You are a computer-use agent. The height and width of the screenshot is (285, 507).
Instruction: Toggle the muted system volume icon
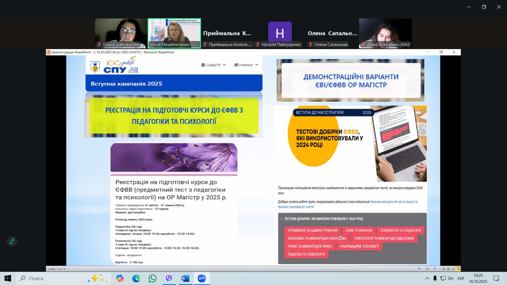(451, 278)
